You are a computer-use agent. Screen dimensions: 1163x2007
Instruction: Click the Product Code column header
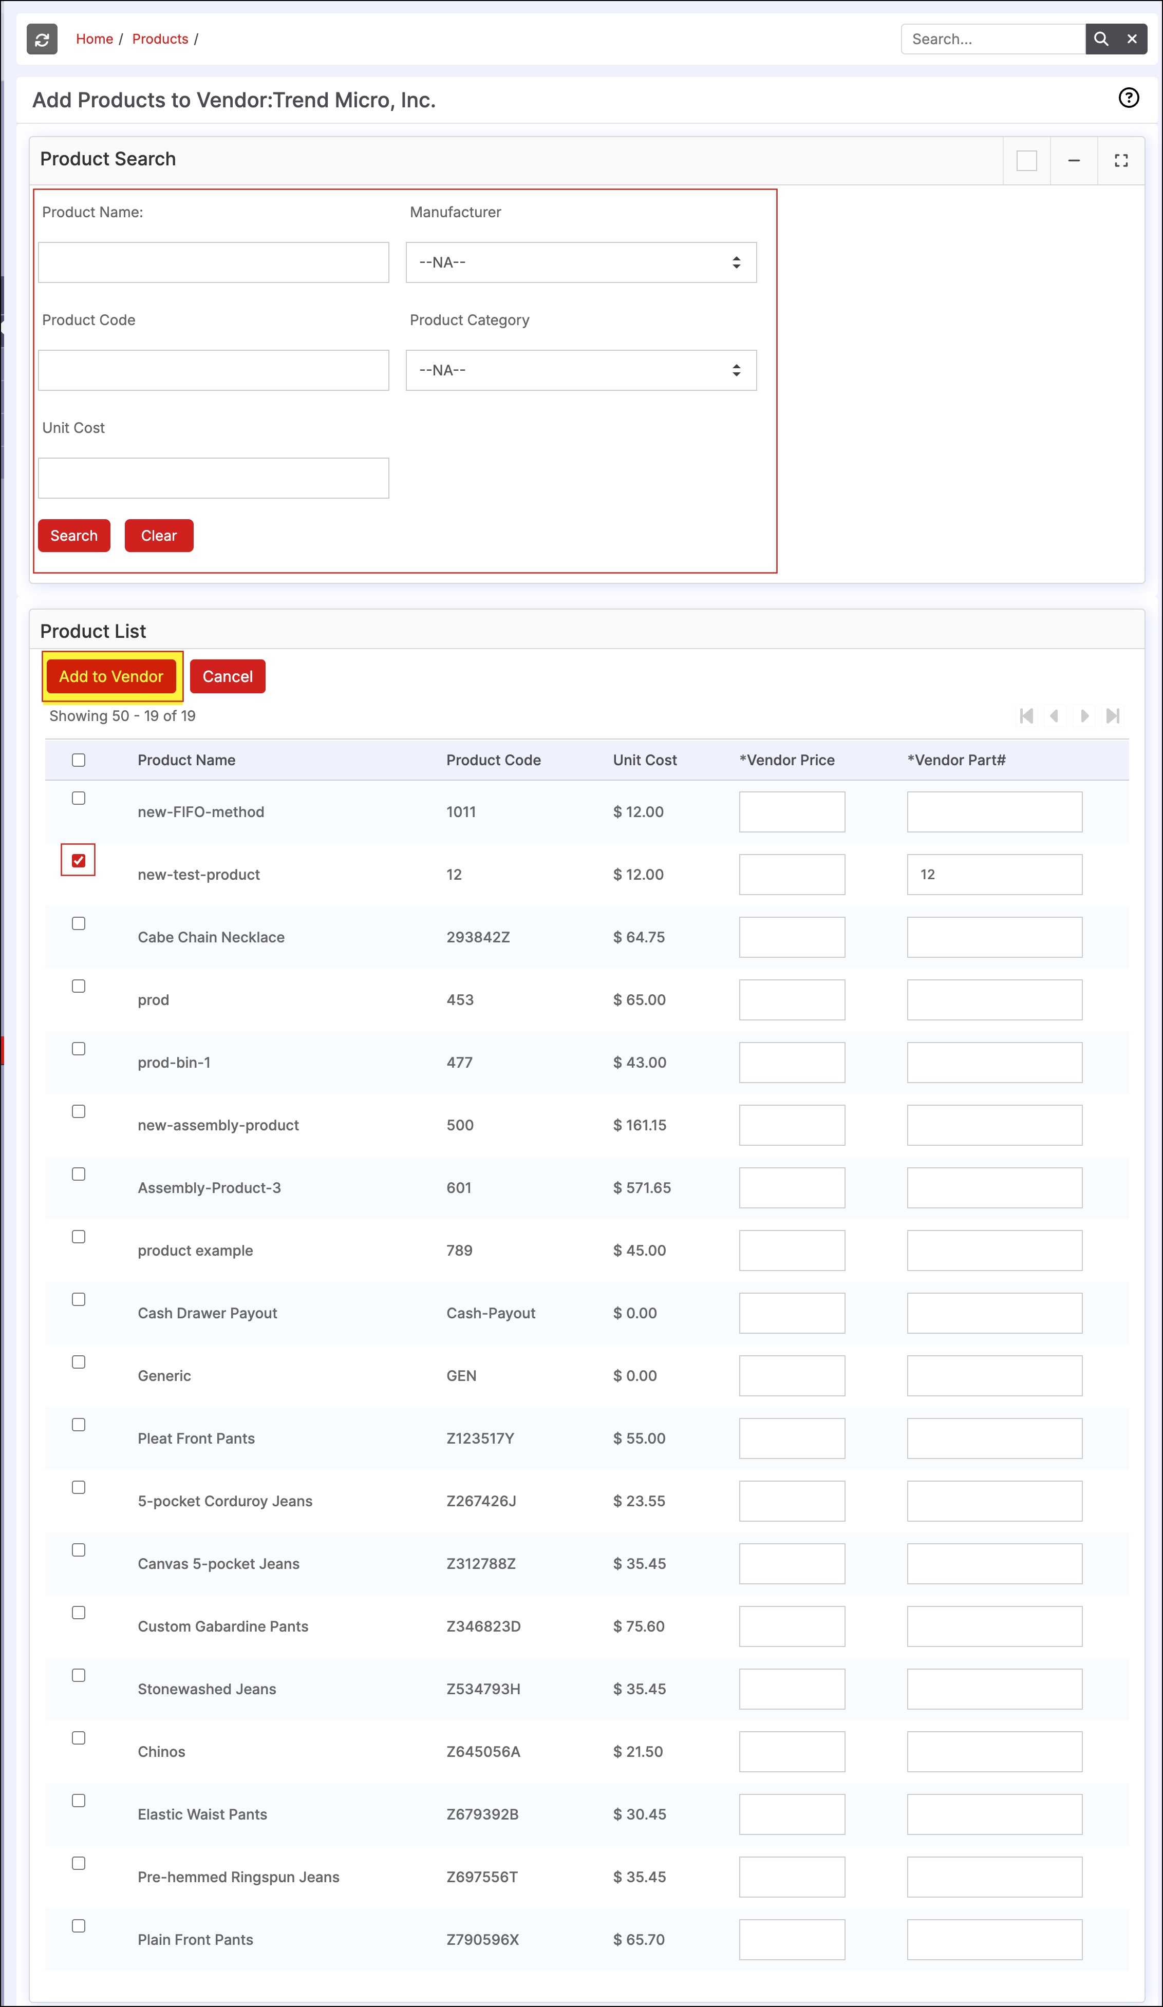point(493,760)
